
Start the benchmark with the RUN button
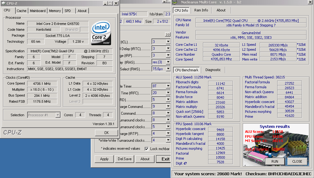click(275, 161)
